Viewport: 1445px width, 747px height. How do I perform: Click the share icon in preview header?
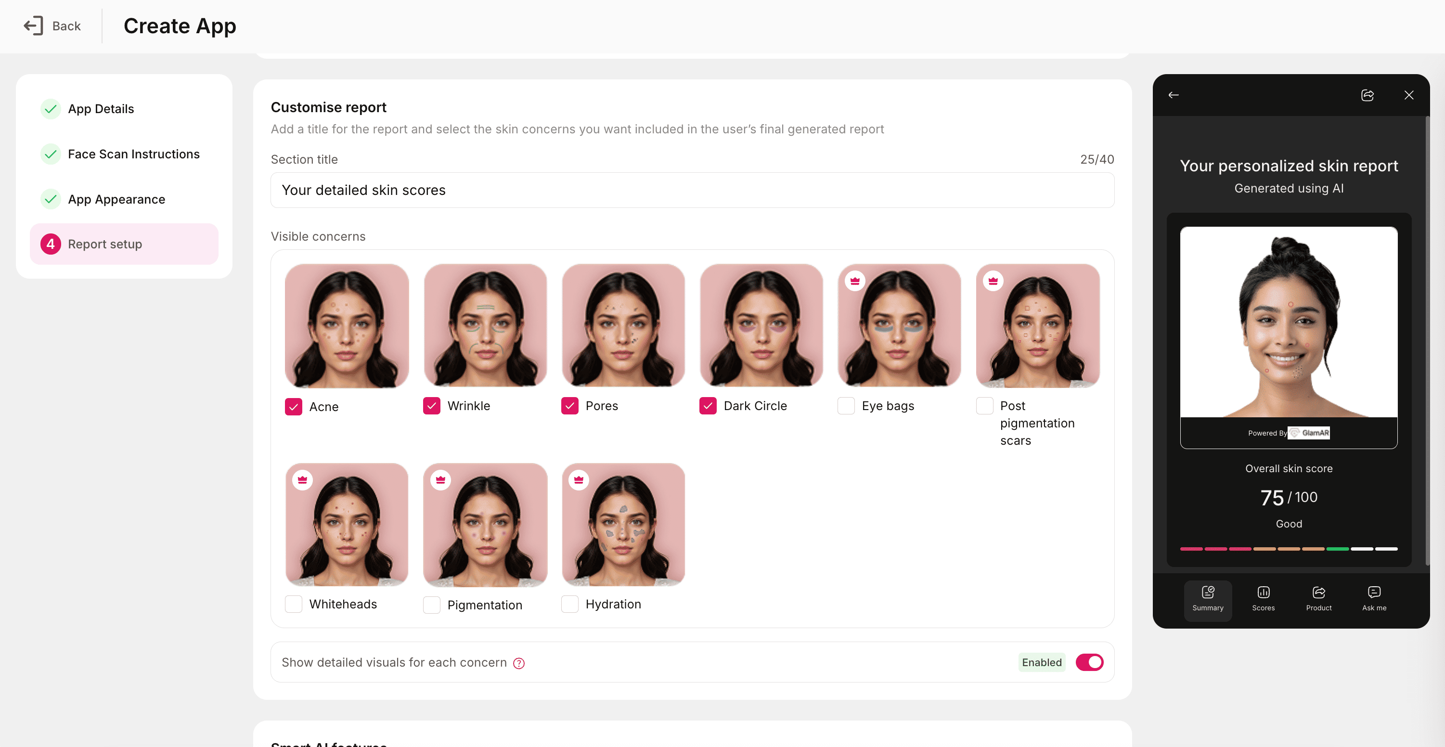[1367, 95]
